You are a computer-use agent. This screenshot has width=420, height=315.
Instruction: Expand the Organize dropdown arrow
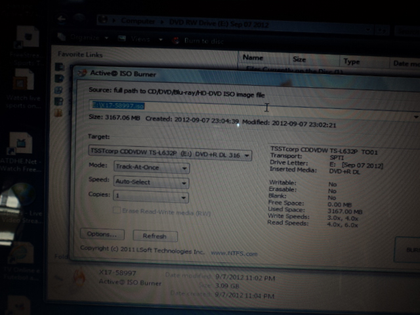pyautogui.click(x=106, y=38)
